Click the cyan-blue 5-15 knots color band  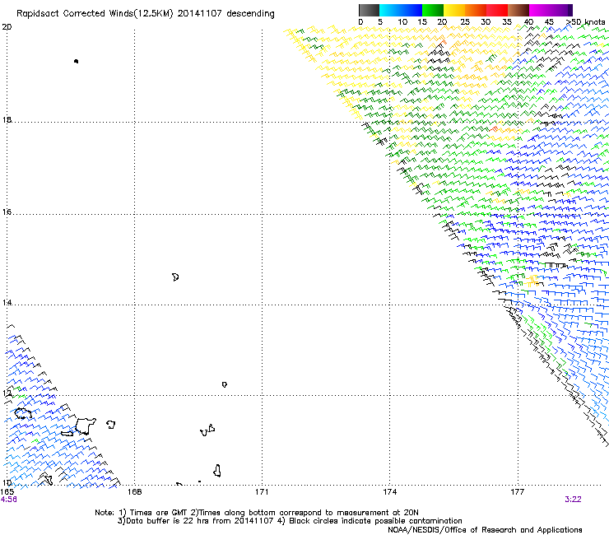pos(401,10)
